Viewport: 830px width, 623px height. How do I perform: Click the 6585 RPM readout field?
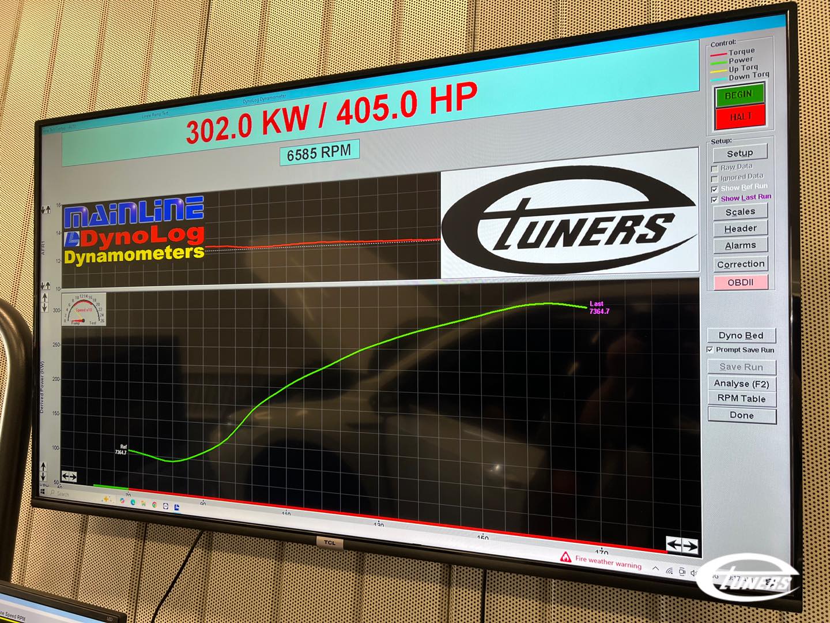pos(319,153)
